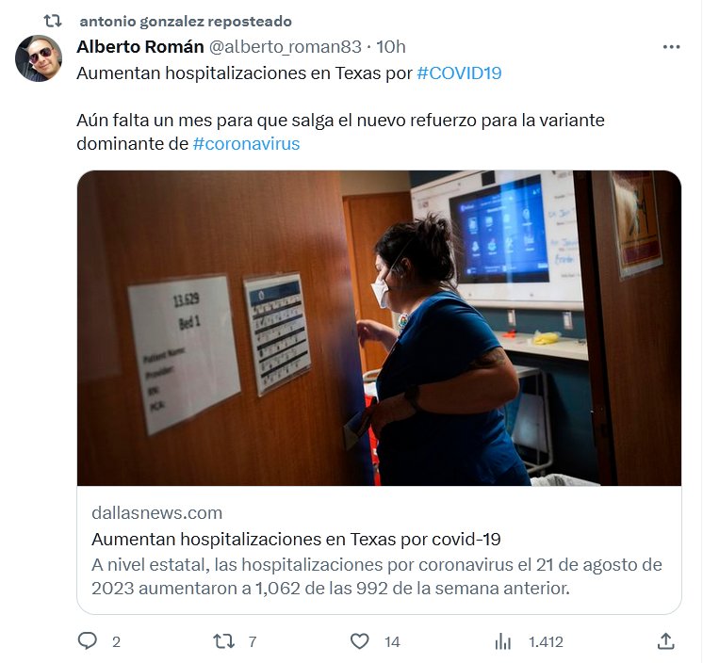
Task: Open the @alberto_roman83 handle
Action: (286, 46)
